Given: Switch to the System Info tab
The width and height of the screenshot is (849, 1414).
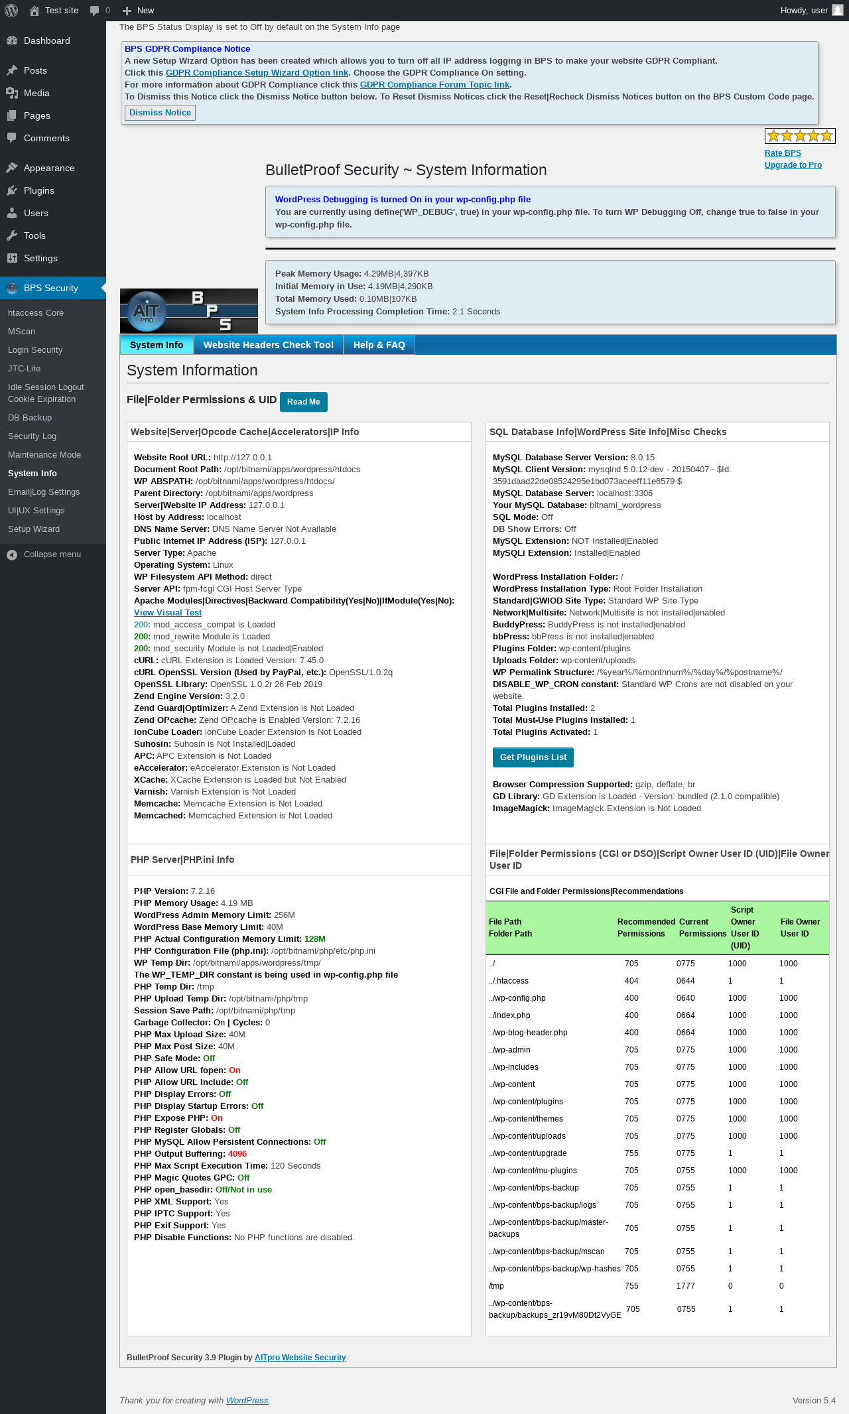Looking at the screenshot, I should click(157, 345).
